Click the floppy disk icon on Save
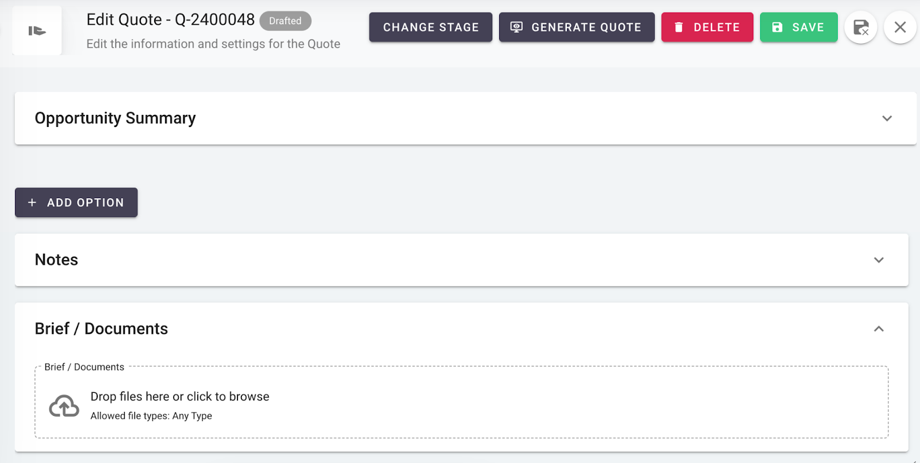This screenshot has height=463, width=920. tap(777, 27)
